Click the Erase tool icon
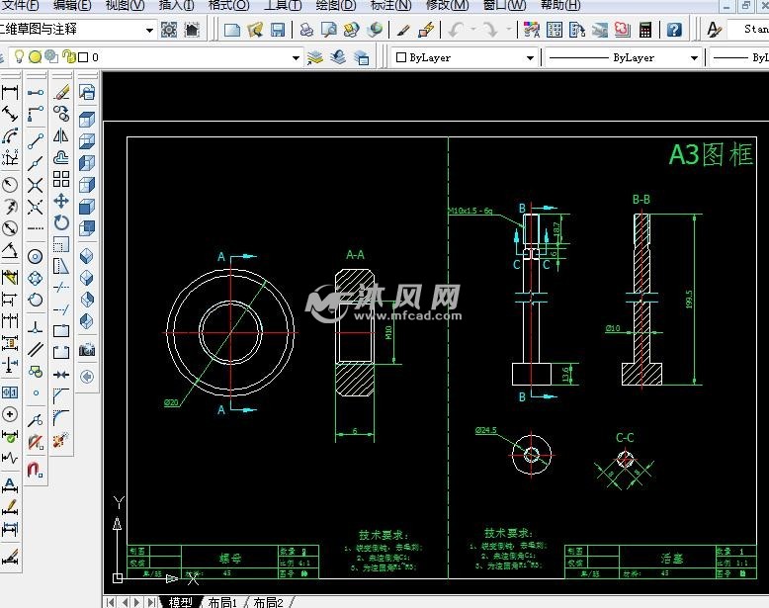 click(61, 92)
